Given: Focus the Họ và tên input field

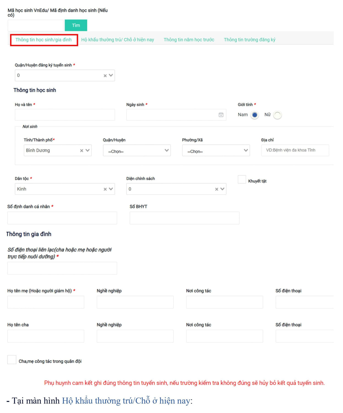Looking at the screenshot, I should coord(65,115).
